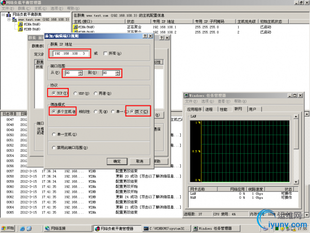Open the 群集(C) menu
Image resolution: width=310 pixels, height=233 pixels.
coord(24,8)
